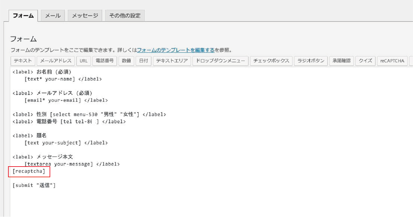Click the select menu-530 line
This screenshot has width=413, height=217.
pos(89,115)
